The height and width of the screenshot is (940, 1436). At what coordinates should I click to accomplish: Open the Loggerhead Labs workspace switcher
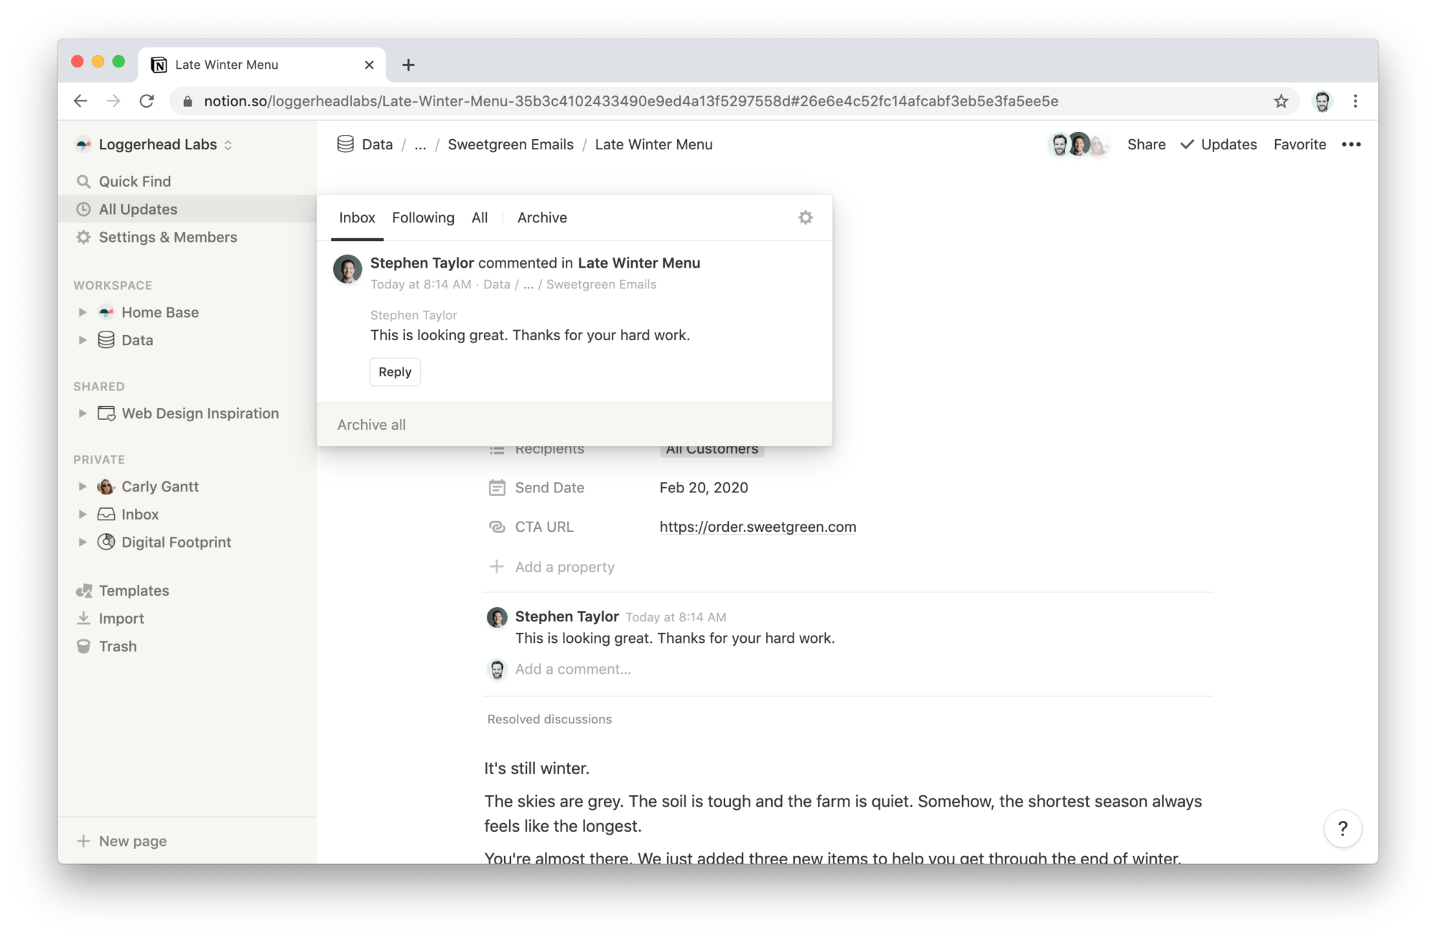click(154, 144)
